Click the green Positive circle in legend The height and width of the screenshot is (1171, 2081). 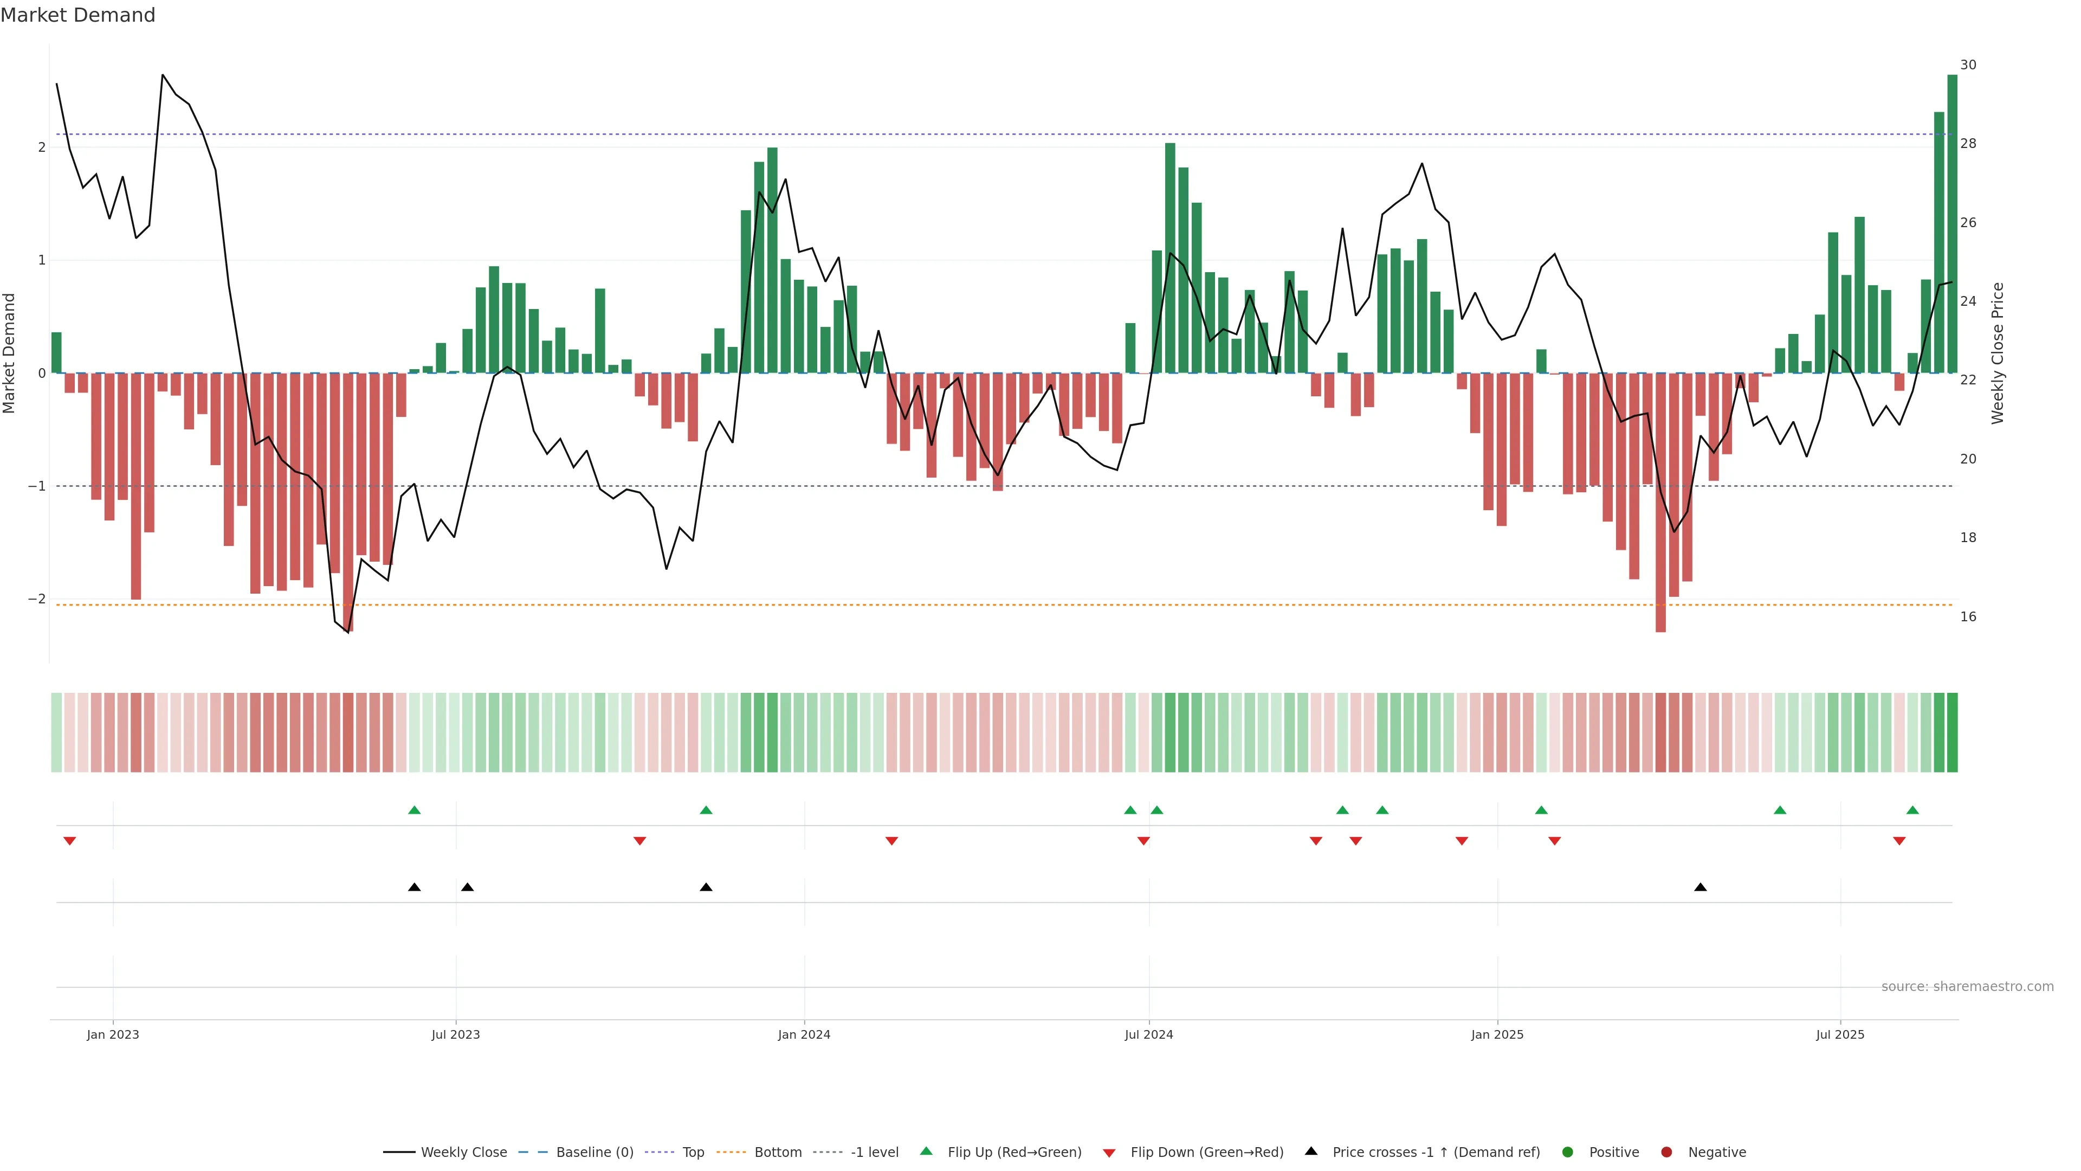pyautogui.click(x=1567, y=1151)
